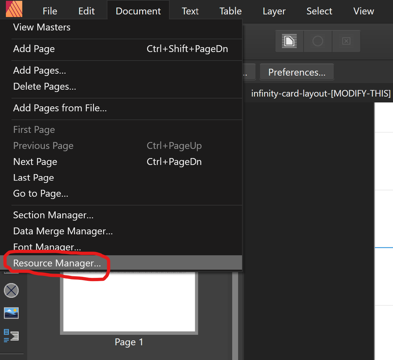Click the Preferences… button
This screenshot has height=360, width=393.
pos(297,72)
